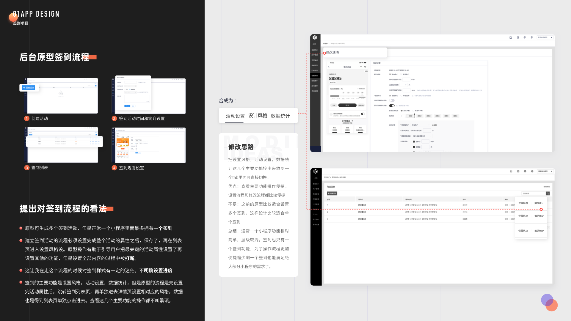Open the mini-program dropdown in 每日签到 list header

[545, 171]
